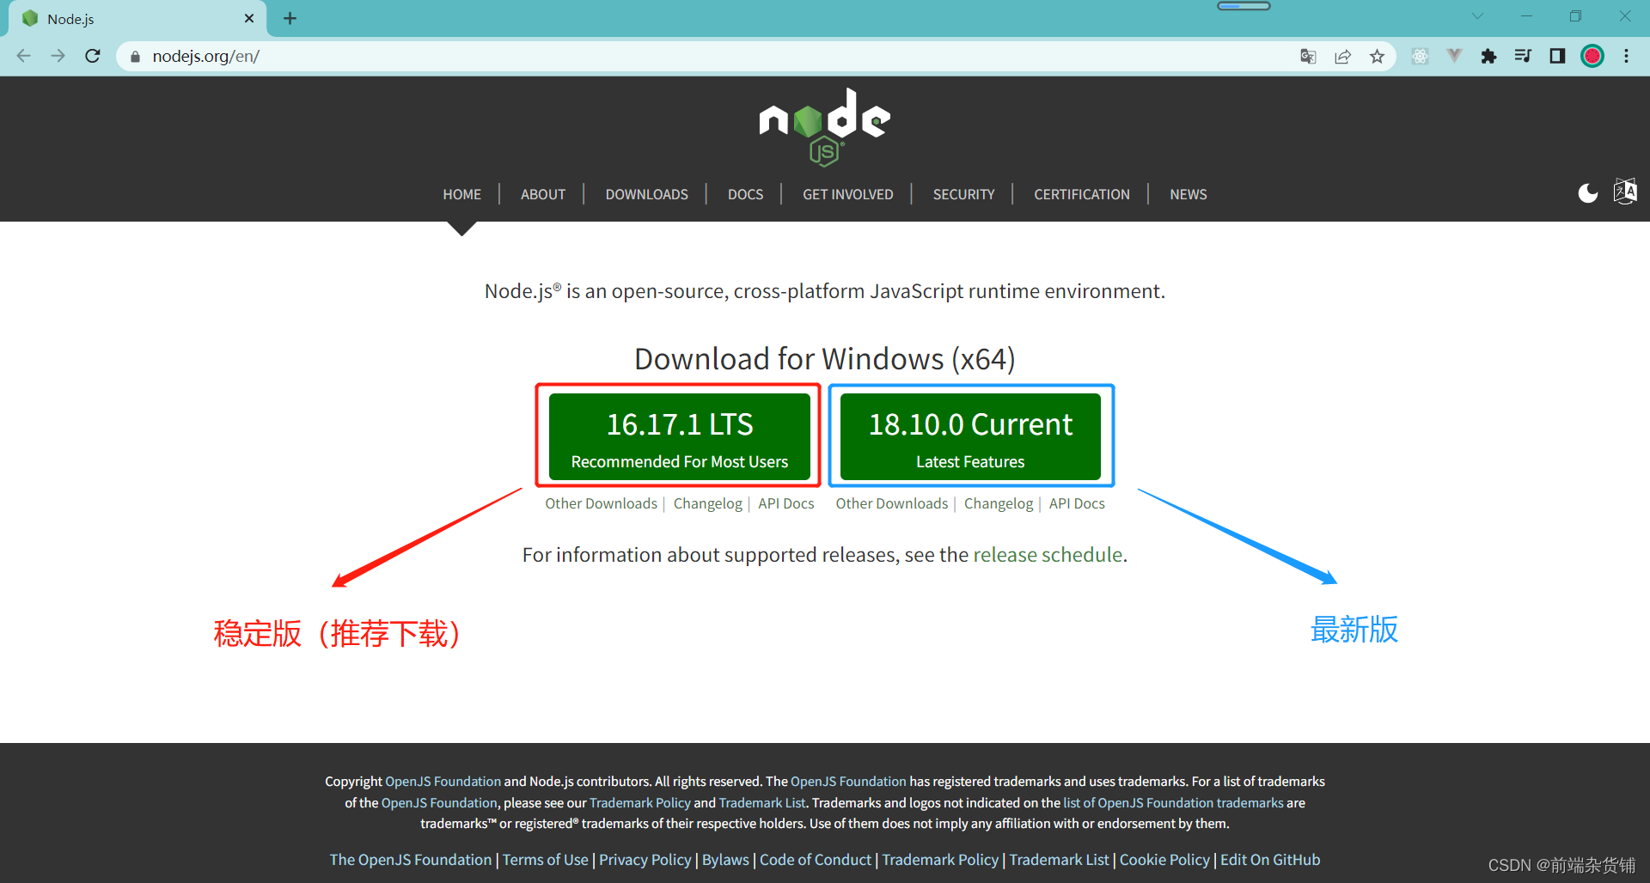The height and width of the screenshot is (883, 1650).
Task: Open the GET INVOLVED navigation item
Action: point(848,195)
